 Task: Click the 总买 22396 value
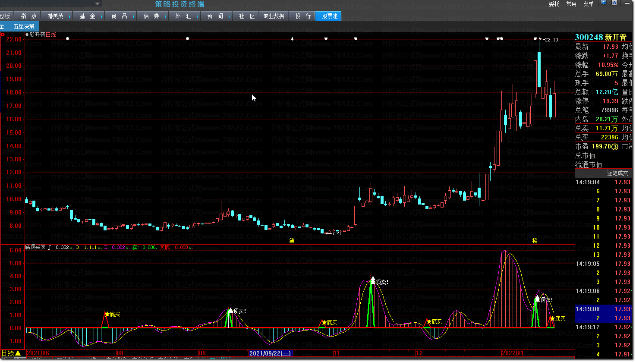610,137
